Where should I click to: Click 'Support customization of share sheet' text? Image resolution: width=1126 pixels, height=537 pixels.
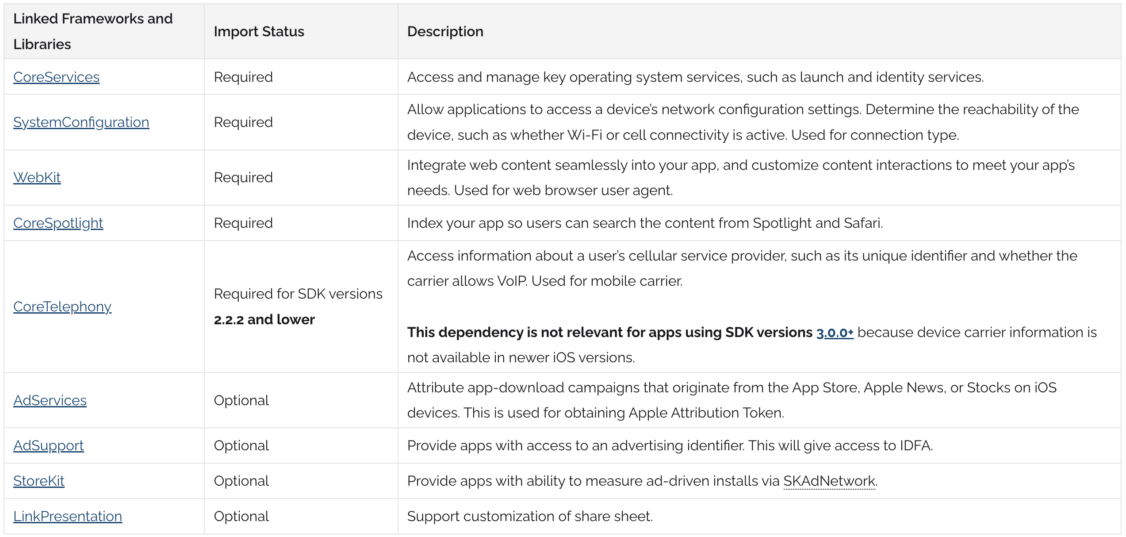point(529,516)
